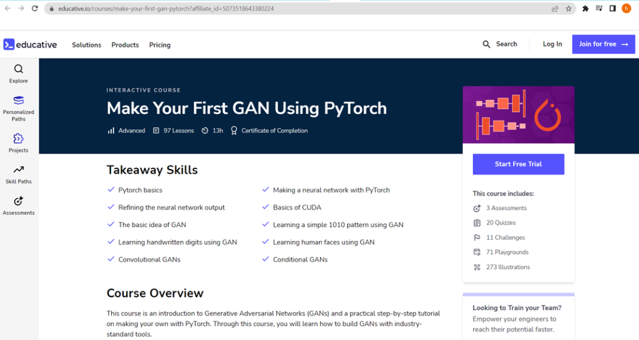Click the 11 Challenges flag icon
Viewport: 639px width, 340px height.
[477, 238]
